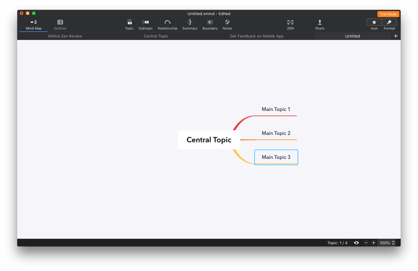418x271 pixels.
Task: Select the Untitled tab
Action: 353,36
